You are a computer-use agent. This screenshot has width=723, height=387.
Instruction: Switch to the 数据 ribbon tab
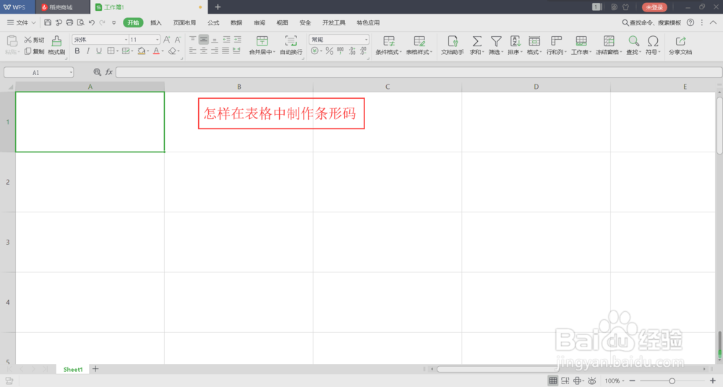coord(236,22)
